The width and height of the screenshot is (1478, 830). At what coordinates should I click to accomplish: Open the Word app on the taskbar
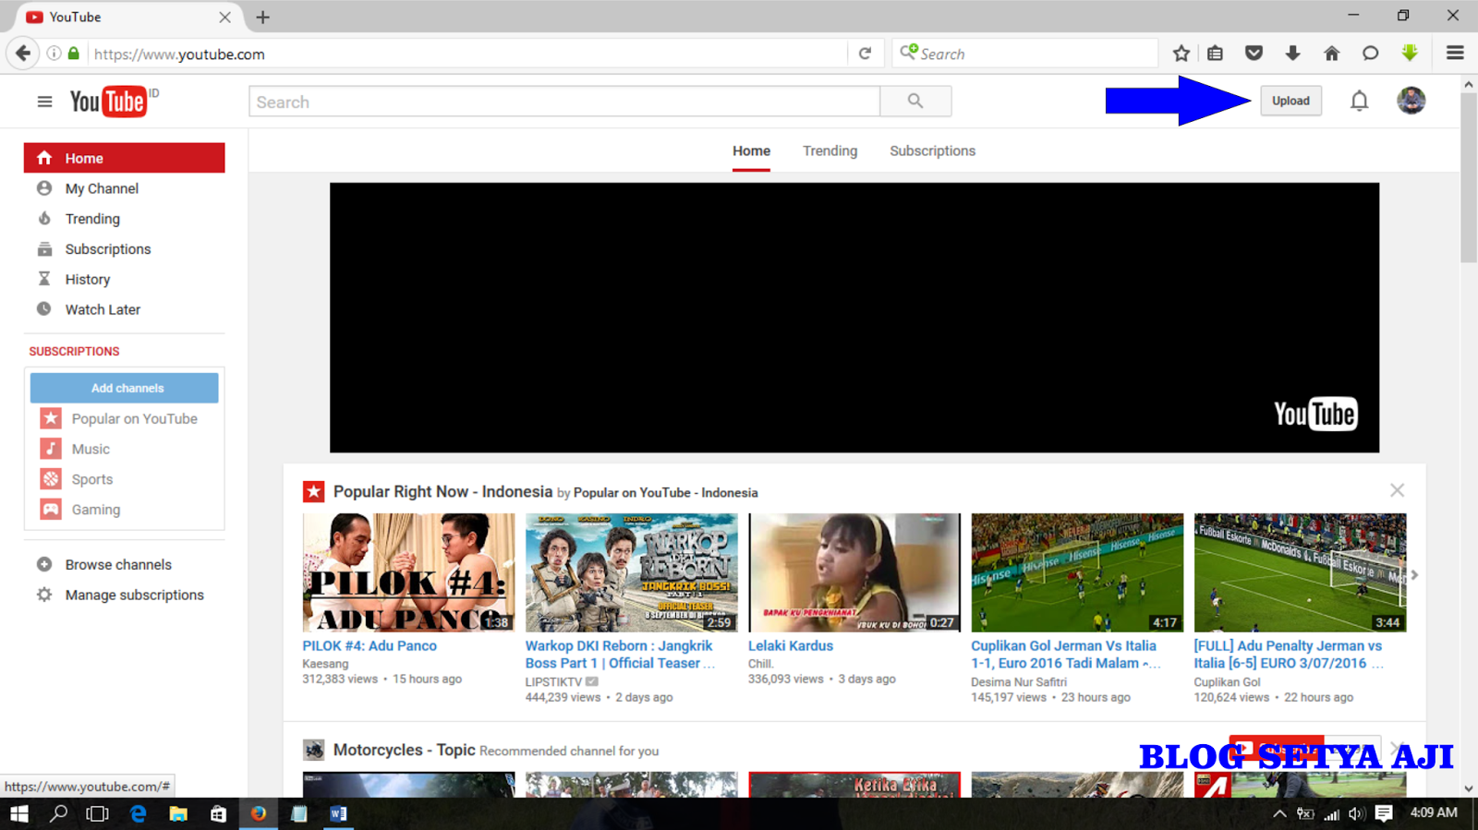click(338, 813)
